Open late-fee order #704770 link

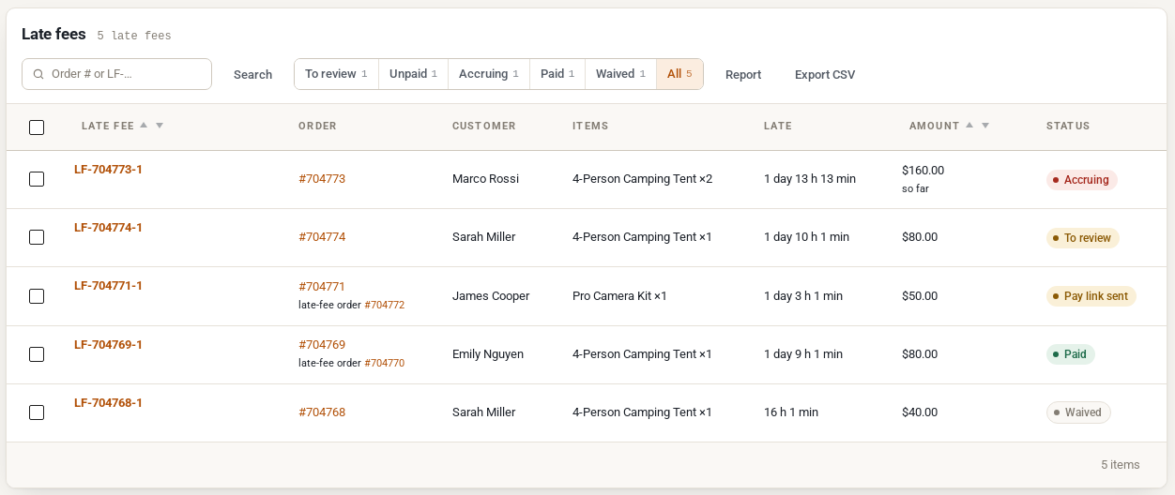pos(384,364)
